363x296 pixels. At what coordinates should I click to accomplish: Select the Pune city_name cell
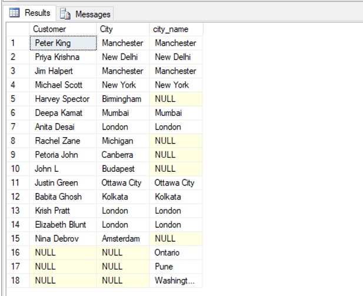click(x=176, y=267)
